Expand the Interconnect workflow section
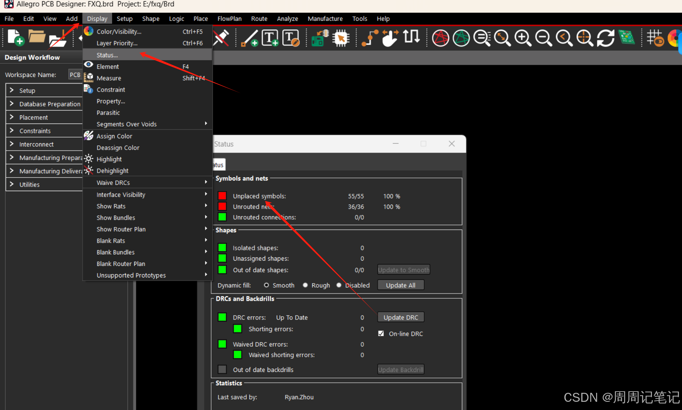The image size is (682, 410). click(x=11, y=144)
